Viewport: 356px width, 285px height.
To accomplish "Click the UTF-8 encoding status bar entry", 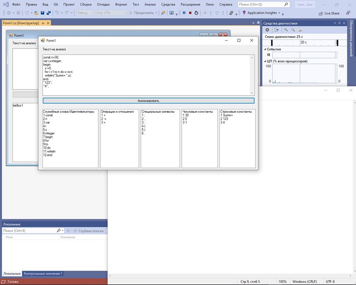I will pyautogui.click(x=330, y=281).
